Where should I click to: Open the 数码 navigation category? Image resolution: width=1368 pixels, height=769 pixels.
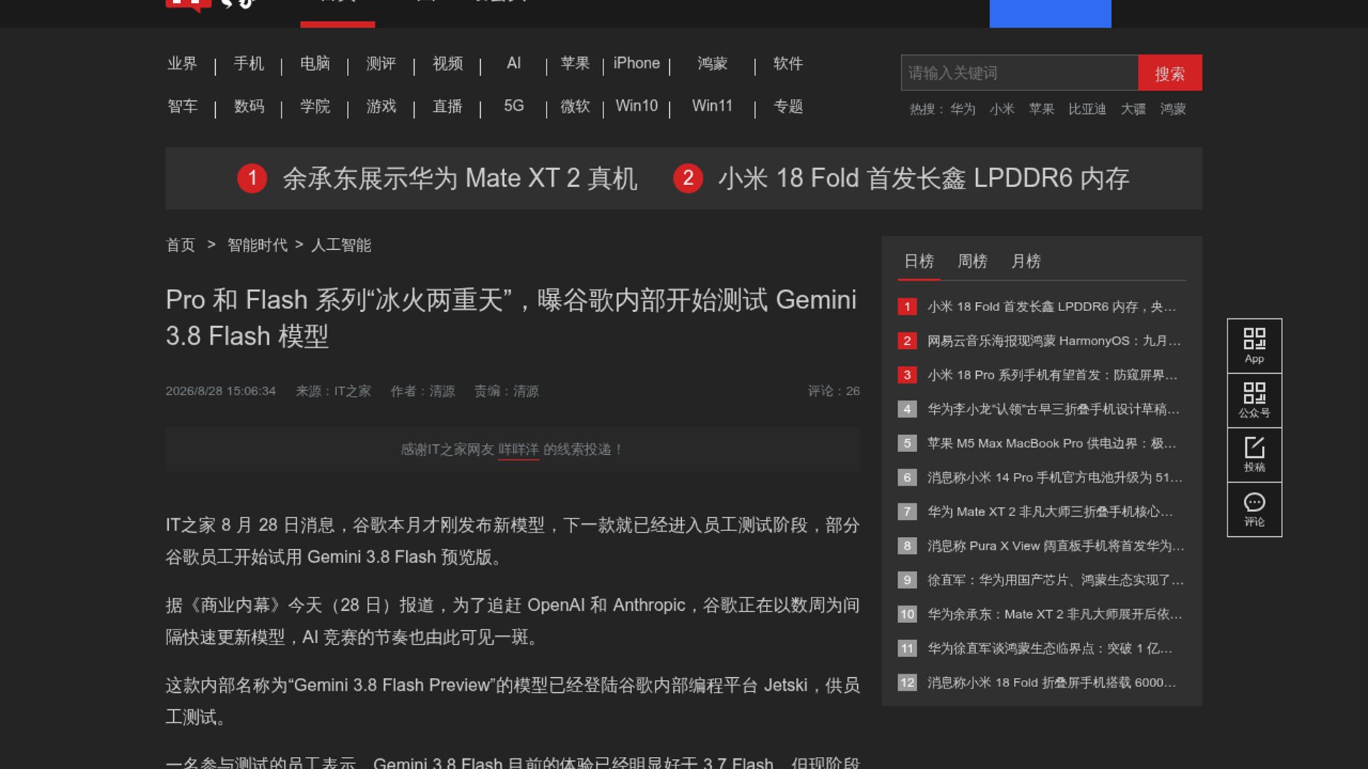[x=249, y=106]
